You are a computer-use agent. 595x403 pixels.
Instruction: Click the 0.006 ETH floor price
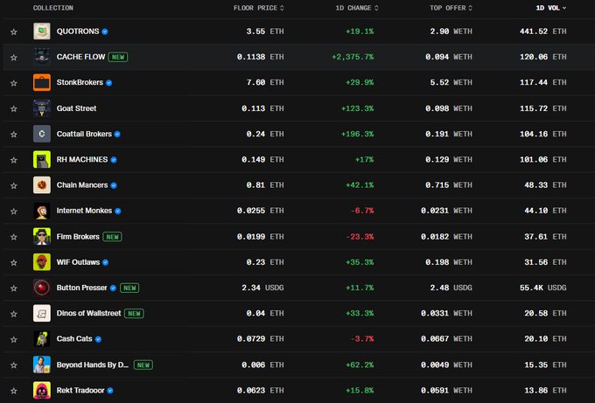263,365
